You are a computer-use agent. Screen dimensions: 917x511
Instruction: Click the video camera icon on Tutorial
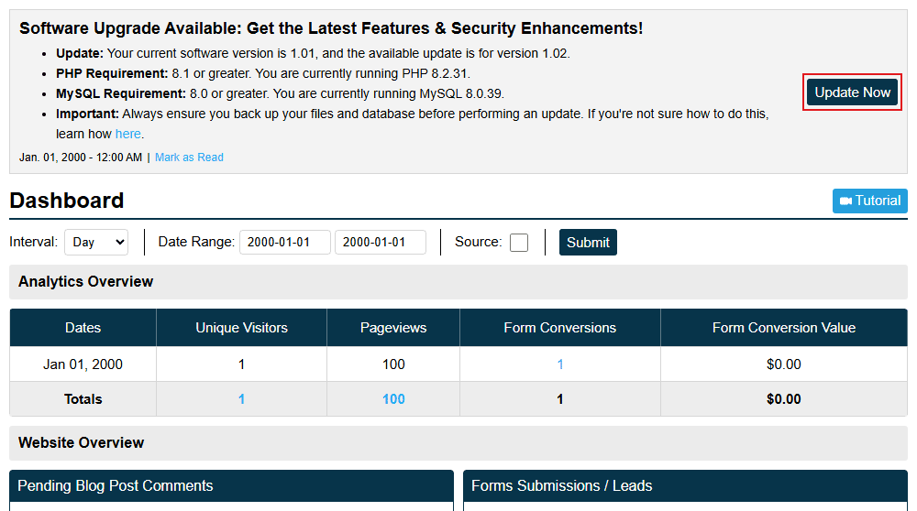(845, 201)
